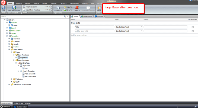Open the search options dropdown arrow
The width and height of the screenshot is (198, 108).
click(x=68, y=17)
